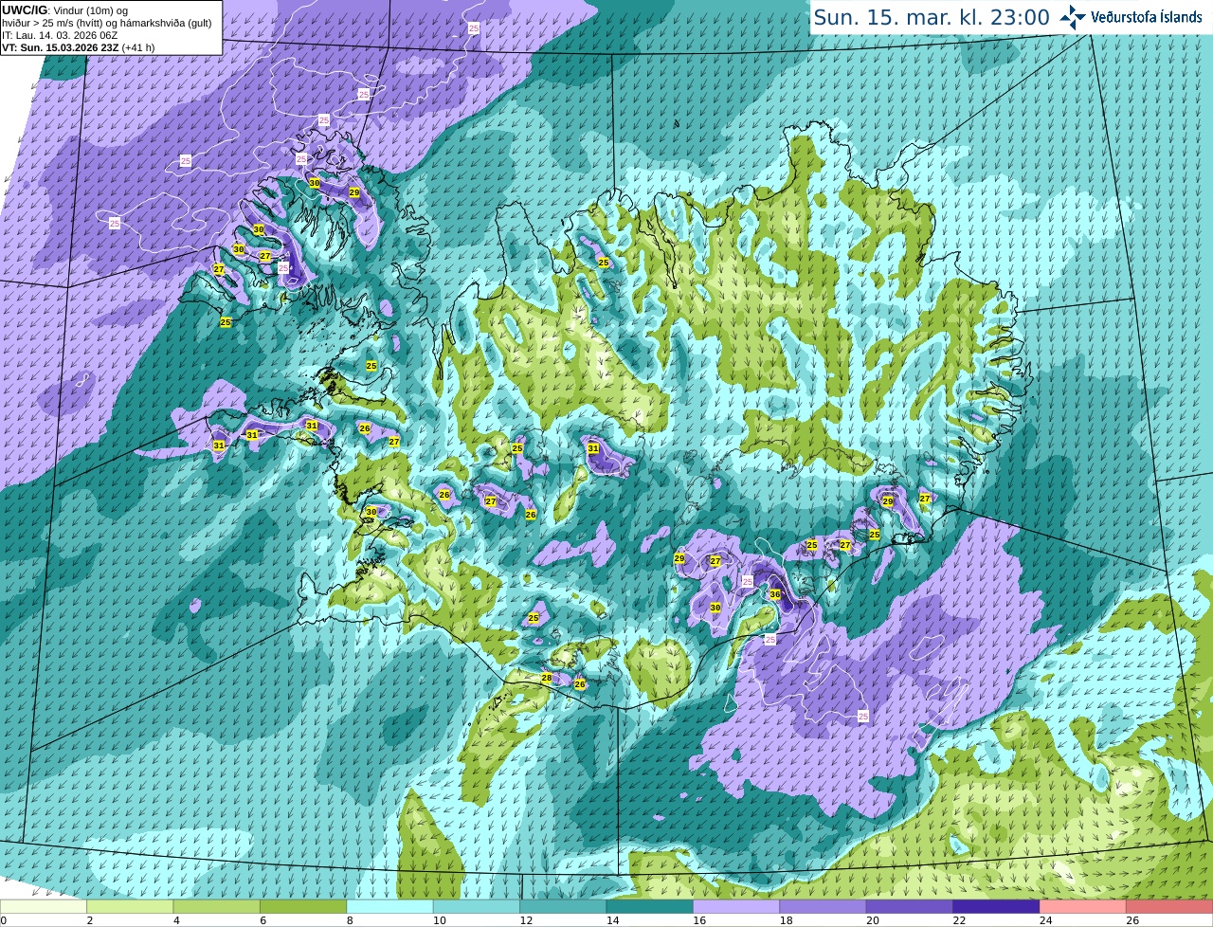Pick the 22–24 m/s dark indigo legend swatch
1213x927 pixels.
coord(996,907)
